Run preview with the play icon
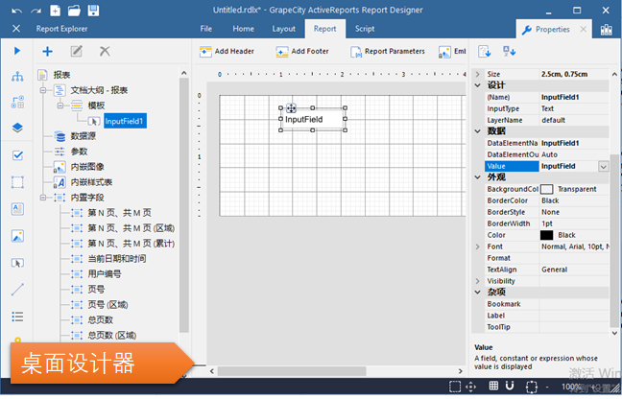 [17, 51]
